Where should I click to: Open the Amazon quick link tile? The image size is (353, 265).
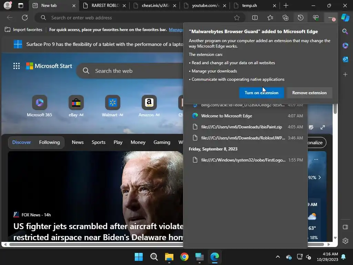(149, 106)
